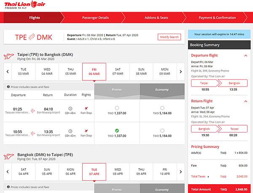Show previous return dates before 04 APR
Image resolution: width=253 pixels, height=193 pixels.
(8, 172)
